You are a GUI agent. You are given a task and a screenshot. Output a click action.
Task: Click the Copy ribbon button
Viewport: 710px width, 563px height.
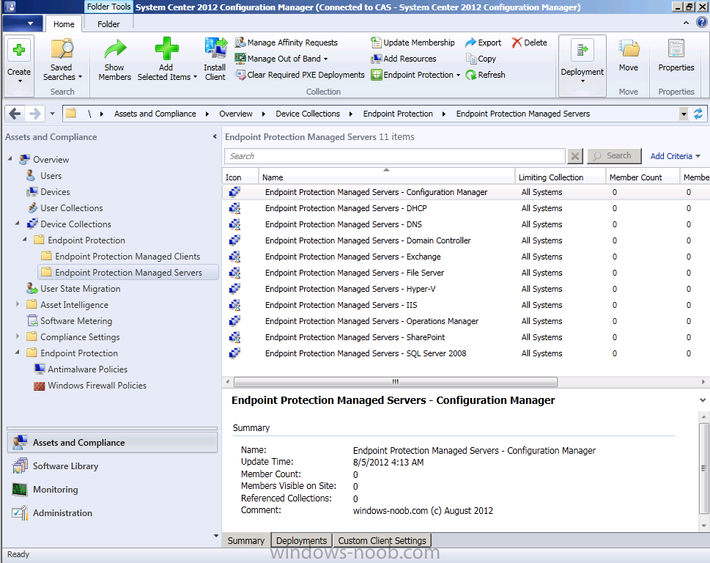(481, 59)
